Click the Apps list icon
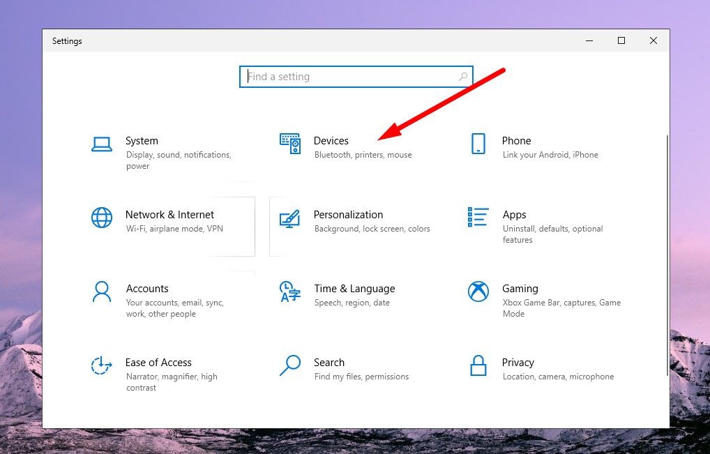This screenshot has width=710, height=454. point(478,218)
